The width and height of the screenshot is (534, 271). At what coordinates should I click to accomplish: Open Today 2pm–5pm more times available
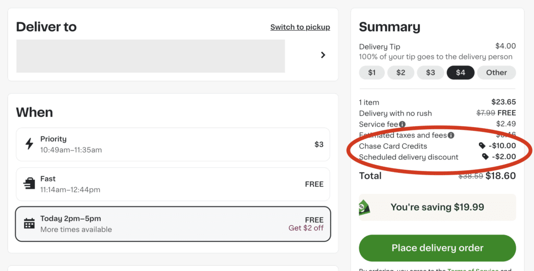tap(173, 224)
